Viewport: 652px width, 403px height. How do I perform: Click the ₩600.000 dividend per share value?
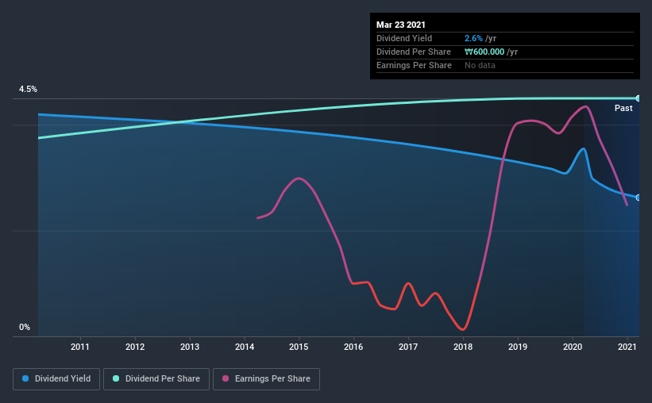click(484, 52)
